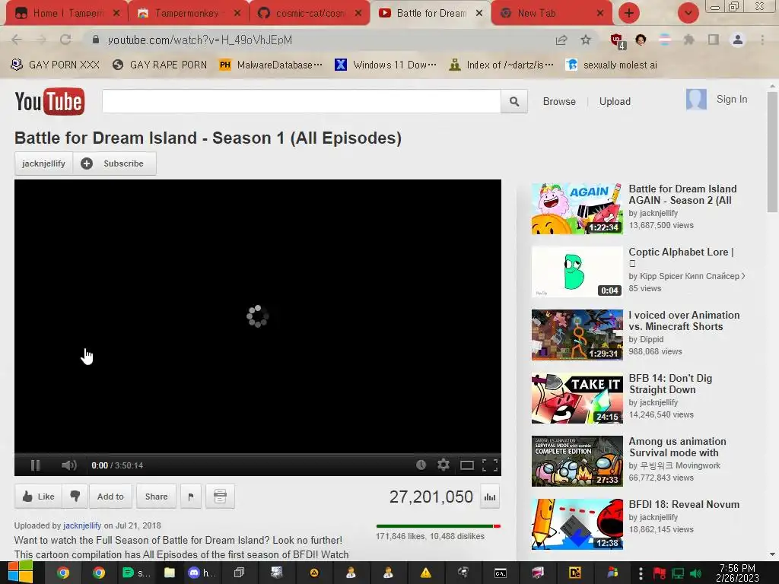Open BFB 14: Don't Dig Straight Down thumbnail
779x584 pixels.
pyautogui.click(x=577, y=398)
